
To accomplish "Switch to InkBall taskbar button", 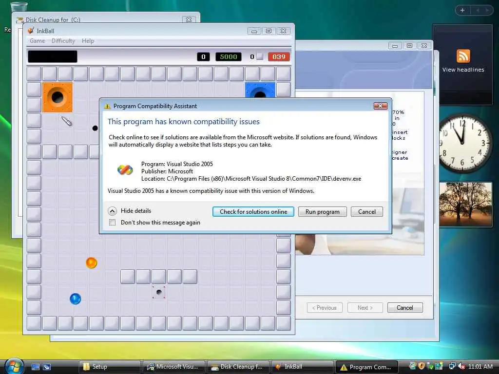I will (x=302, y=367).
